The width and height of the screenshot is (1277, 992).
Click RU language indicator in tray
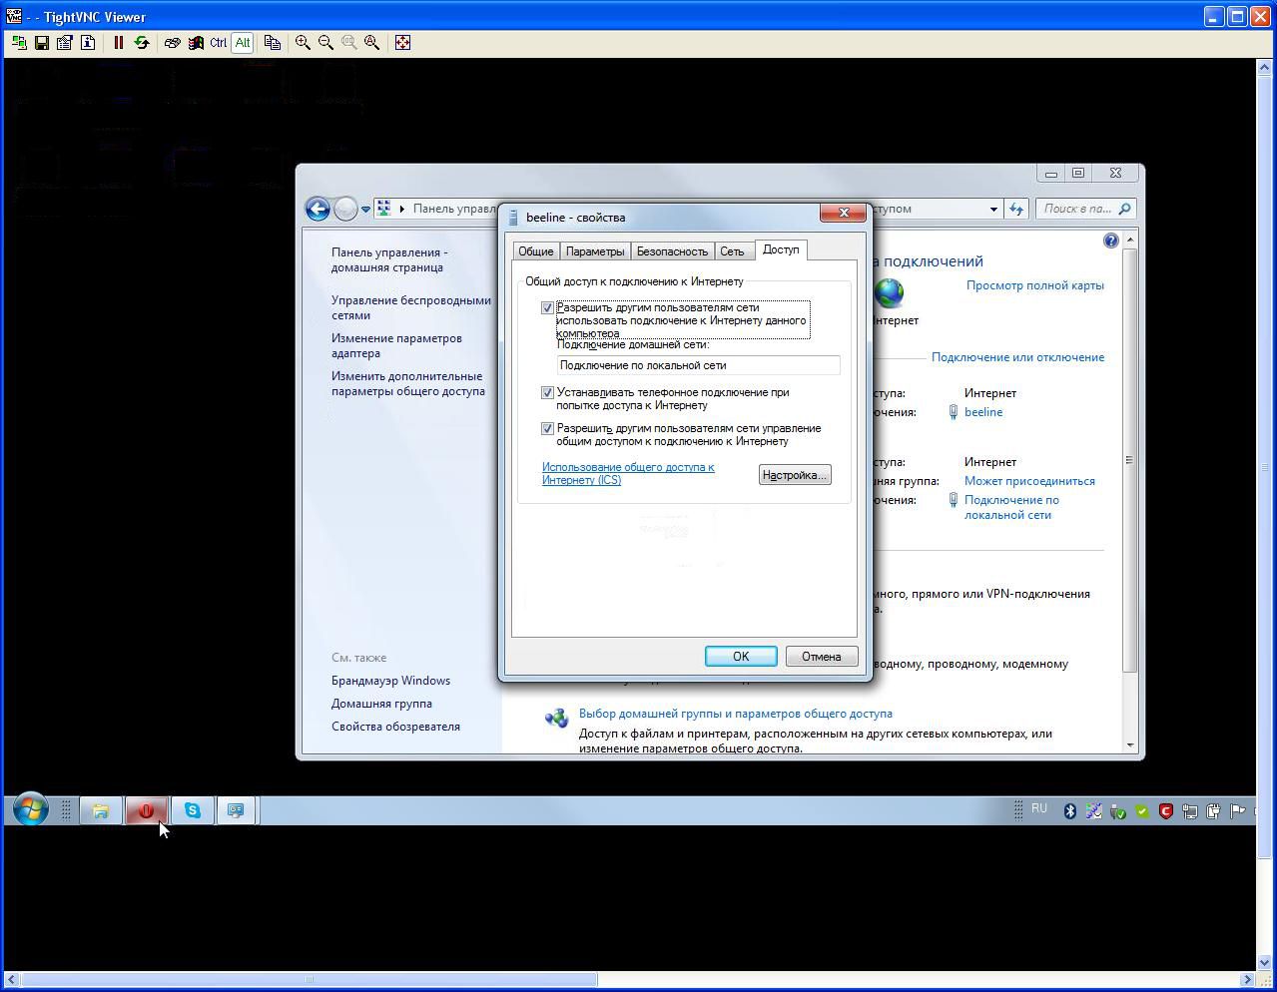1039,808
